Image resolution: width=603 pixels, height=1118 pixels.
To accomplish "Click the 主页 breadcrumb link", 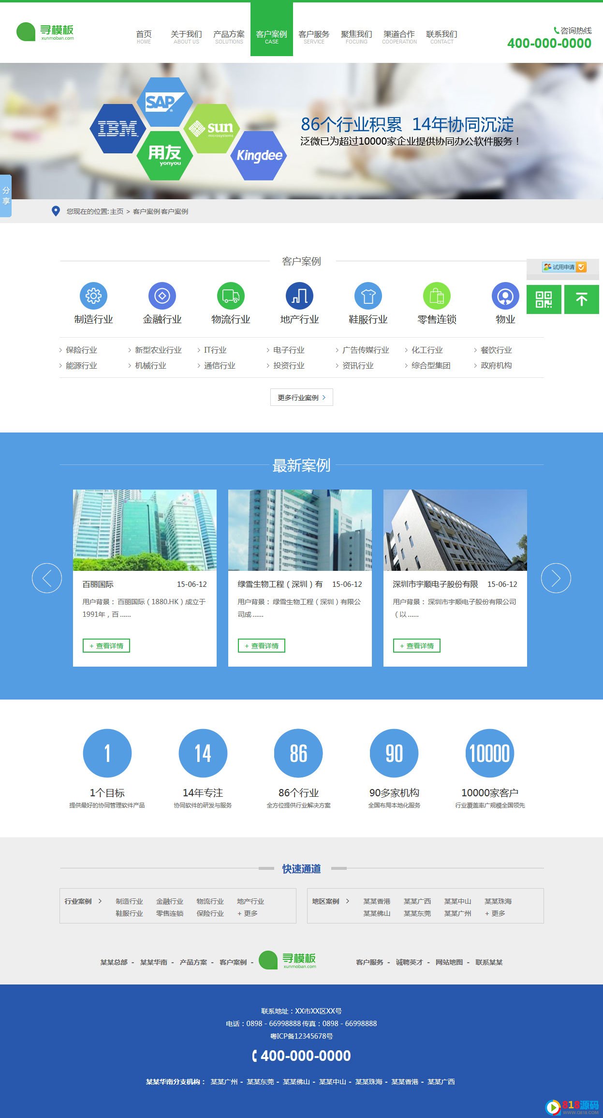I will (x=117, y=211).
